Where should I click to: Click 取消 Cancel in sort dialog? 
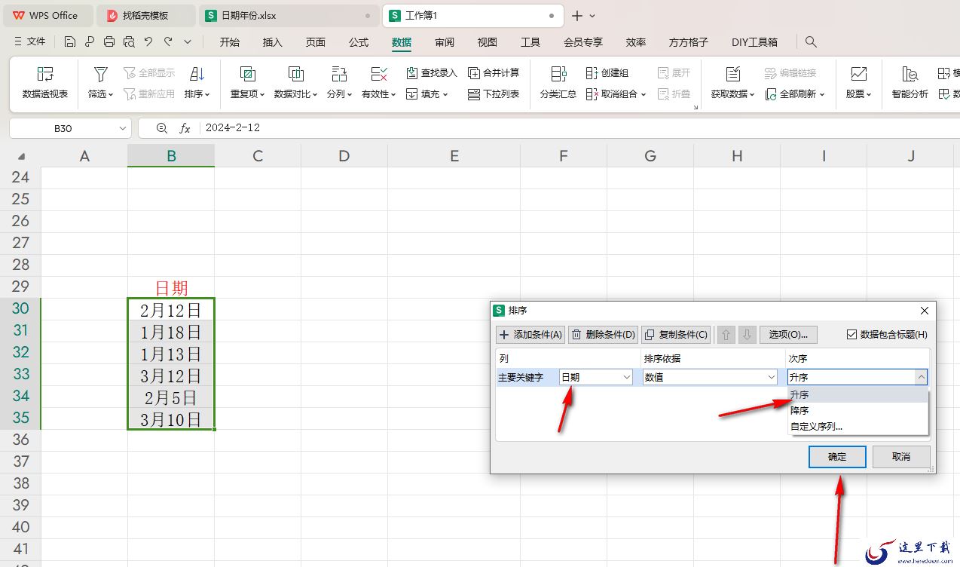point(901,456)
